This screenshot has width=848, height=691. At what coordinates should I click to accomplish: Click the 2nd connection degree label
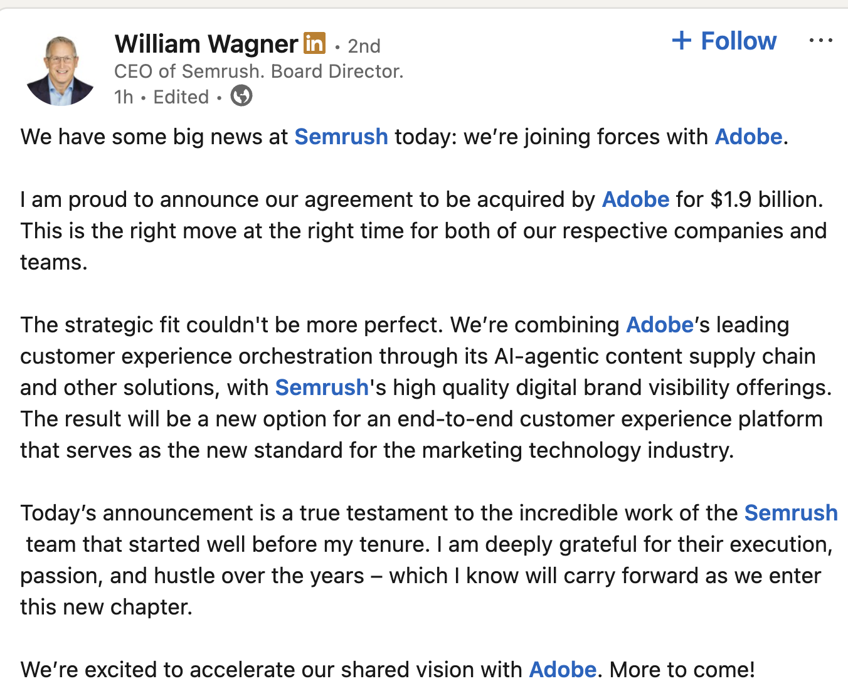(363, 45)
